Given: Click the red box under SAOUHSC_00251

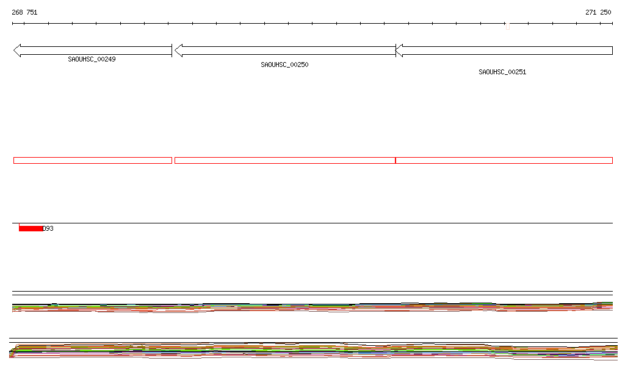Looking at the screenshot, I should click(504, 161).
